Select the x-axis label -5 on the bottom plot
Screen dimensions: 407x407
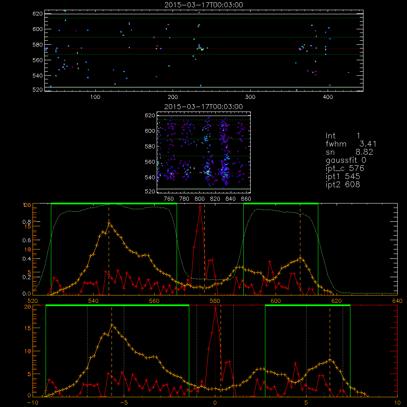[x=124, y=403]
